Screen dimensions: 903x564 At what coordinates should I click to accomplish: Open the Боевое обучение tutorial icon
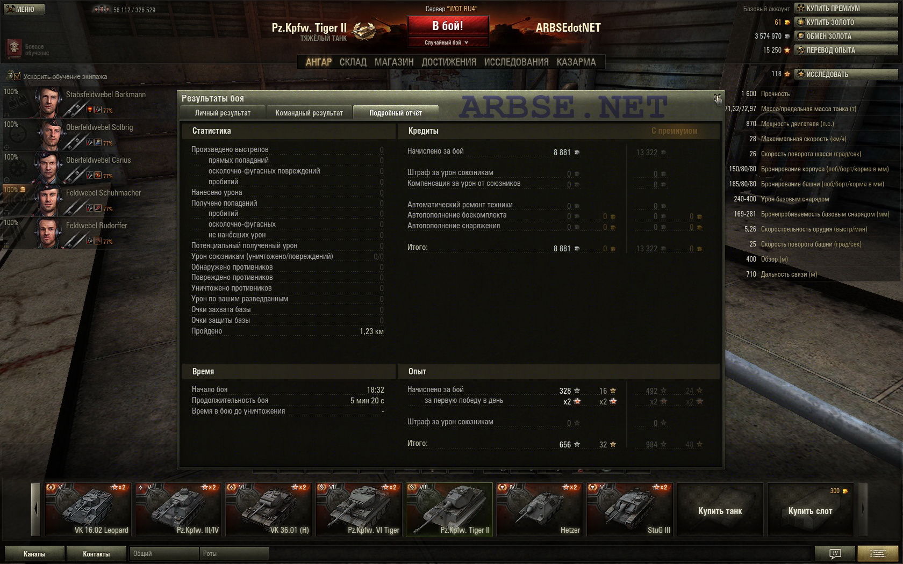[x=14, y=48]
